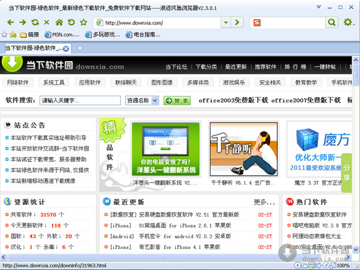Open the 洋葱头一键翻新系统 thumbnail
The height and width of the screenshot is (270, 360).
click(166, 149)
